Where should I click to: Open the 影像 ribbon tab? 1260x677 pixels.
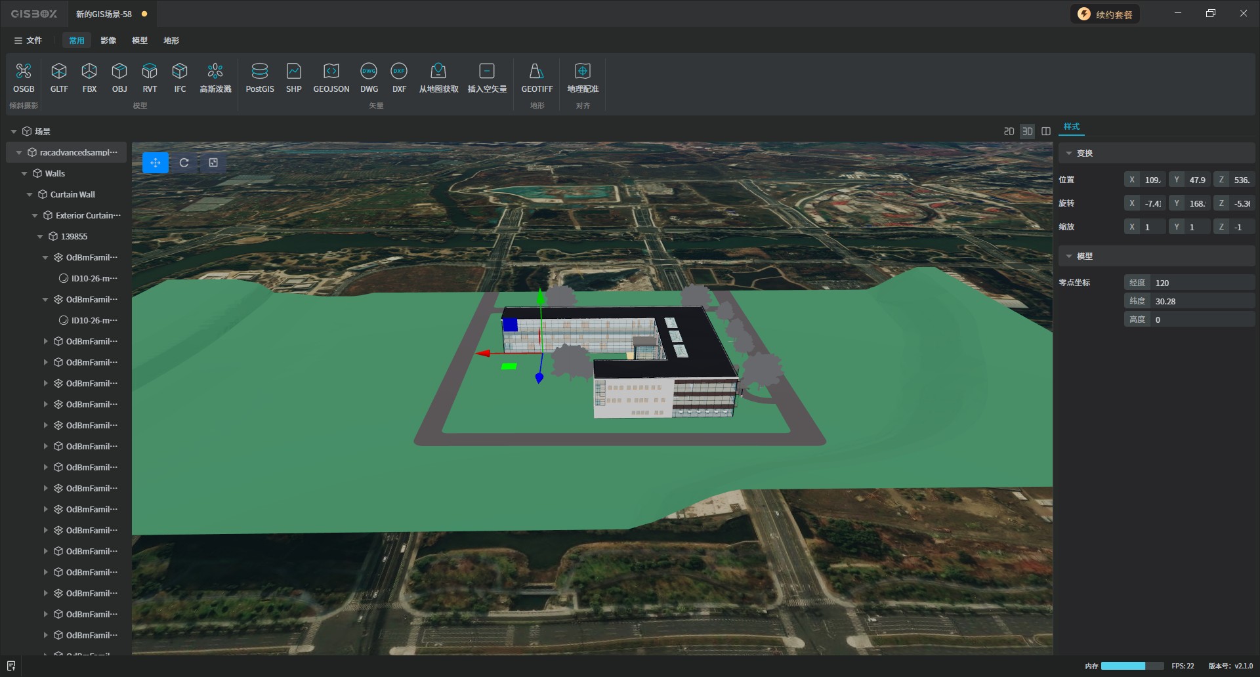(108, 41)
